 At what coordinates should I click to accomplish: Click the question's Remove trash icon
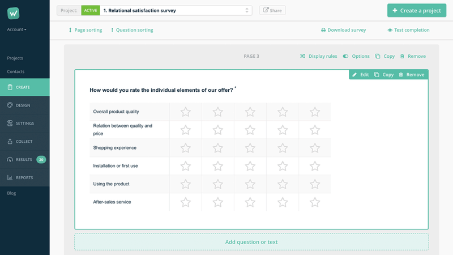pyautogui.click(x=401, y=75)
